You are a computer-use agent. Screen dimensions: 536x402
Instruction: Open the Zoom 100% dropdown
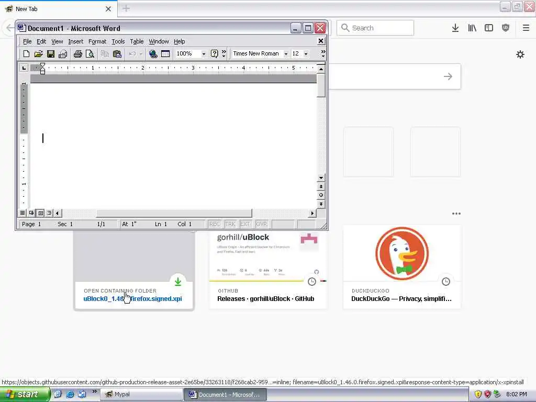pyautogui.click(x=204, y=54)
